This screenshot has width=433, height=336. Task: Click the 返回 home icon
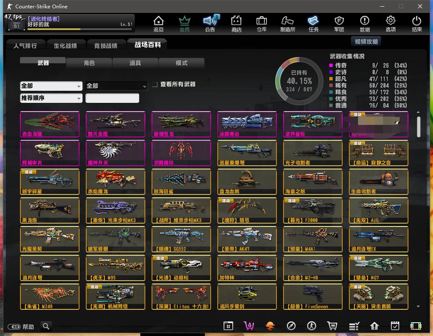(158, 23)
